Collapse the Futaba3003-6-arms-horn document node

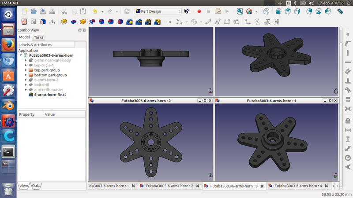tap(21, 55)
